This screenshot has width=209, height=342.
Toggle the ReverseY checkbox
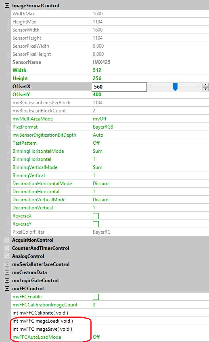tap(96, 224)
